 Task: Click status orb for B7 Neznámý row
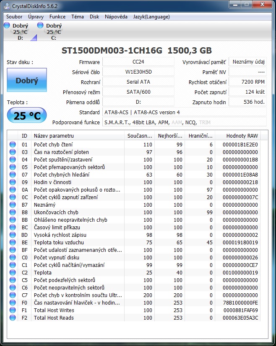coord(13,205)
